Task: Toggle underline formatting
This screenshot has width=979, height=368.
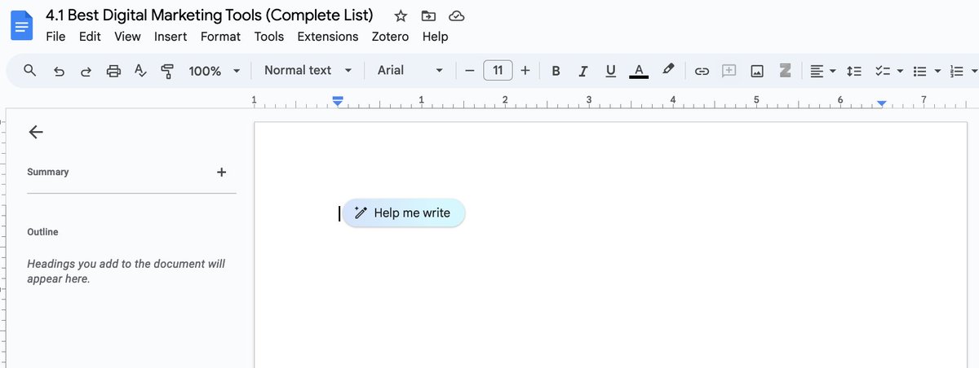Action: point(610,71)
